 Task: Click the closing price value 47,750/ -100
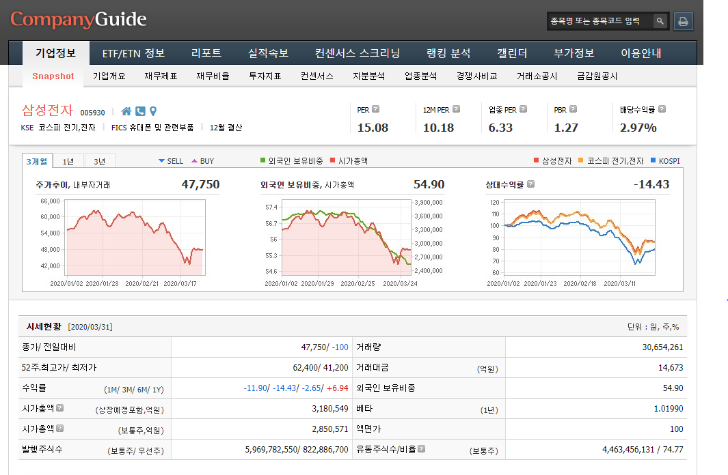325,347
